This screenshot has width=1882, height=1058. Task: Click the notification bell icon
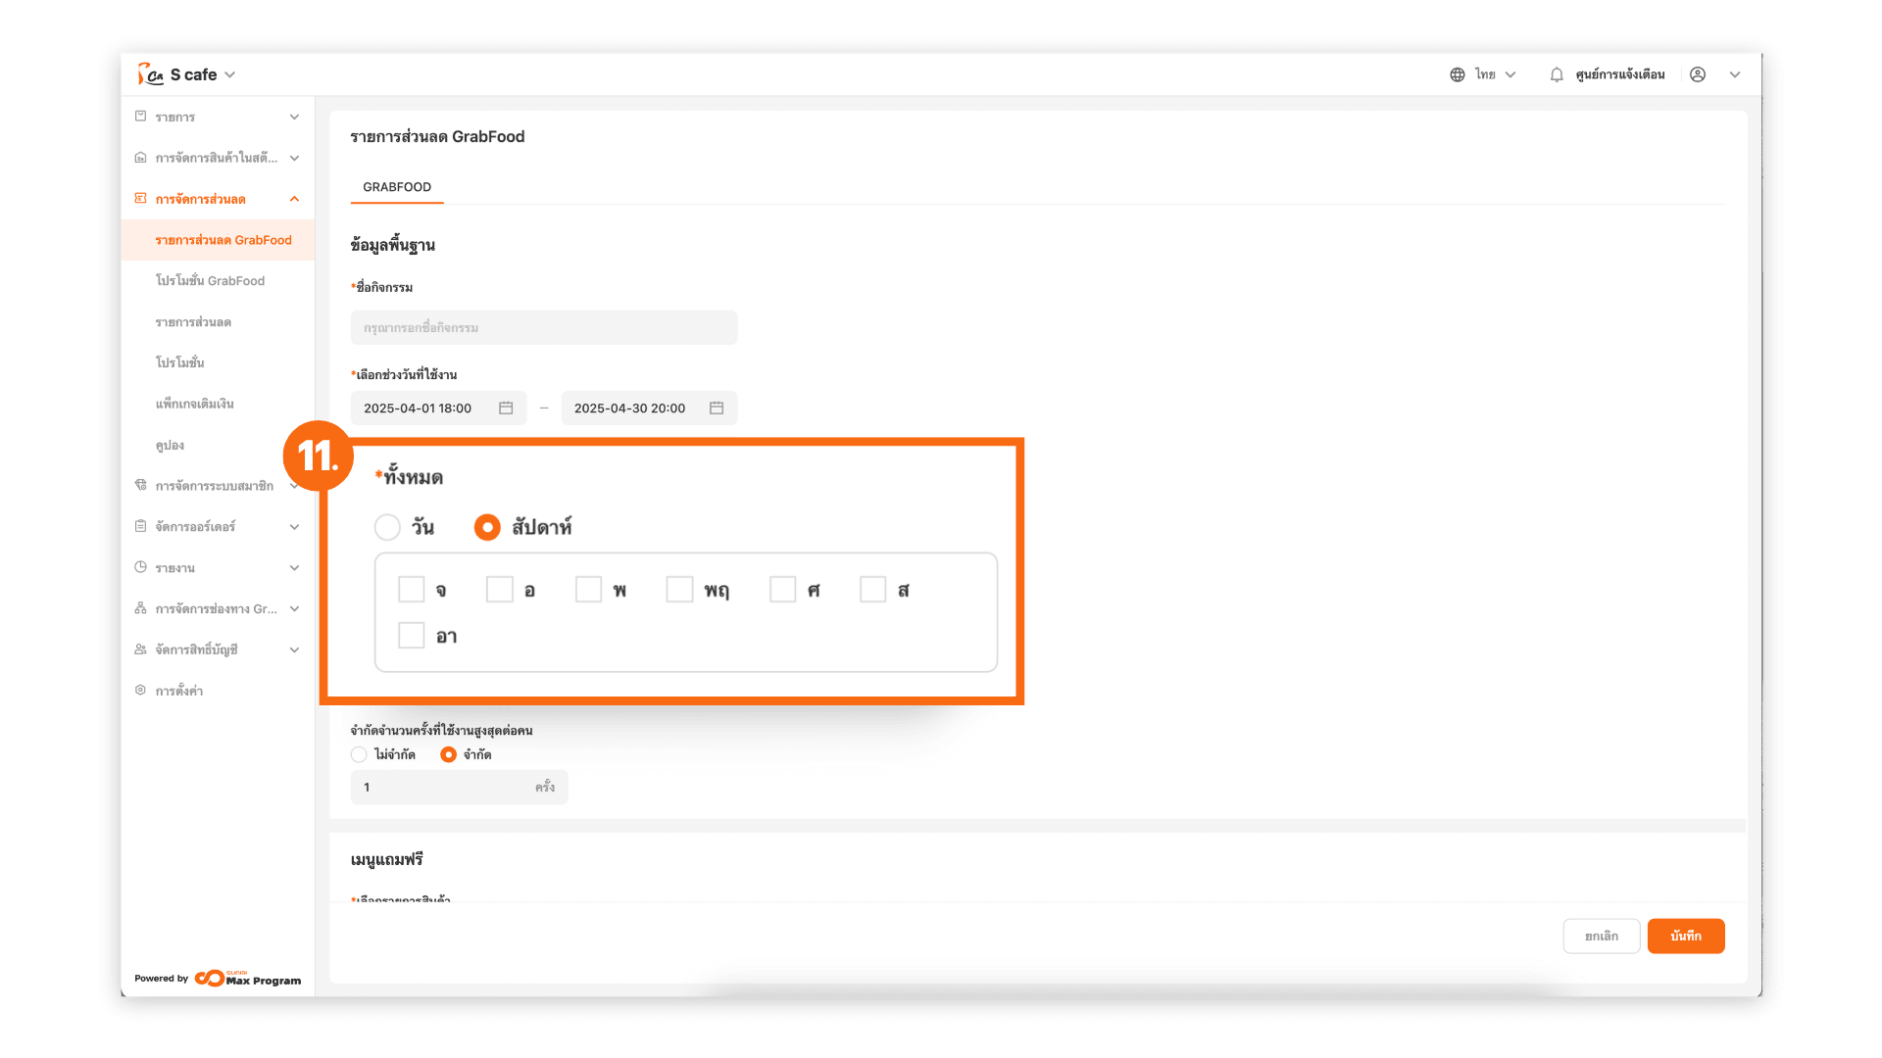tap(1556, 74)
